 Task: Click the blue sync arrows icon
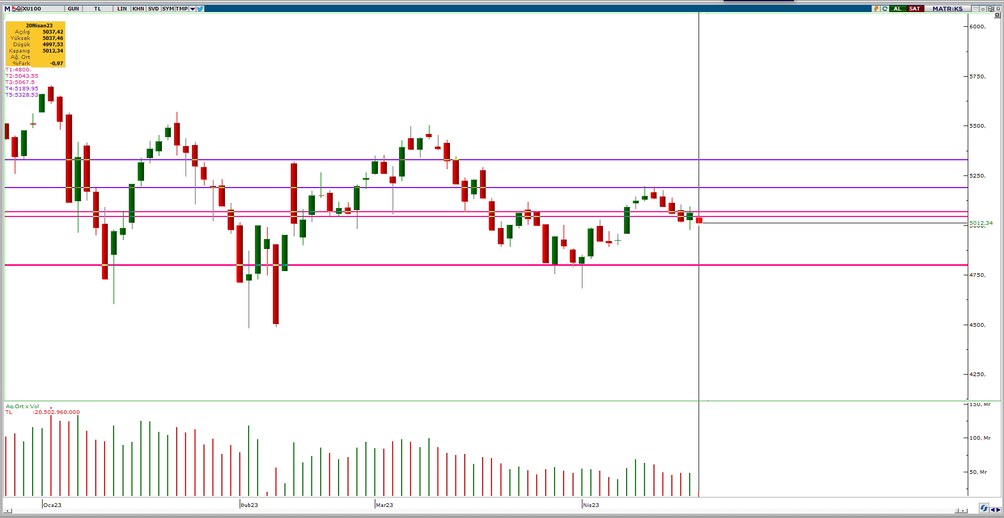pos(983,509)
